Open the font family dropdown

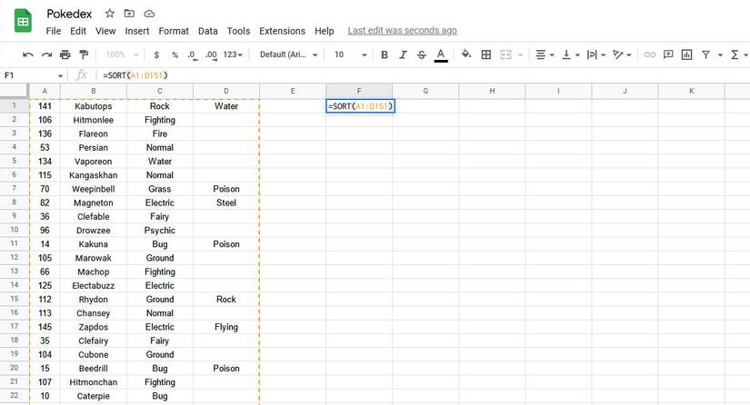[288, 54]
